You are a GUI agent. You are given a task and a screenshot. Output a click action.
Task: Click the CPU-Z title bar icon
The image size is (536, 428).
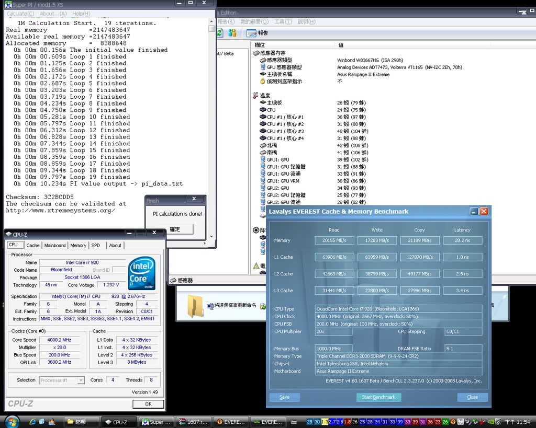pos(9,234)
